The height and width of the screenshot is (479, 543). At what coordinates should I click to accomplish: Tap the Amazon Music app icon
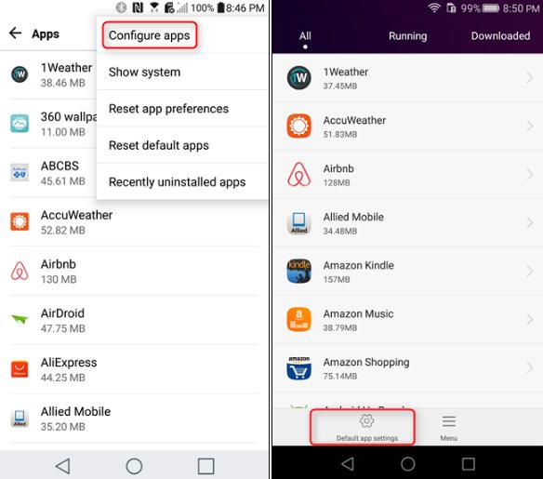(x=298, y=319)
